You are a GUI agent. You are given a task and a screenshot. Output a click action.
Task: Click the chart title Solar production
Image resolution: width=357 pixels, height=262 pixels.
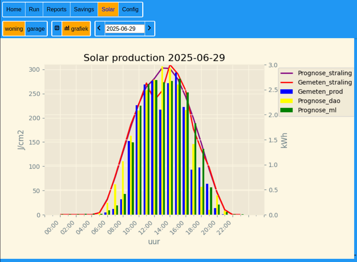click(x=154, y=58)
